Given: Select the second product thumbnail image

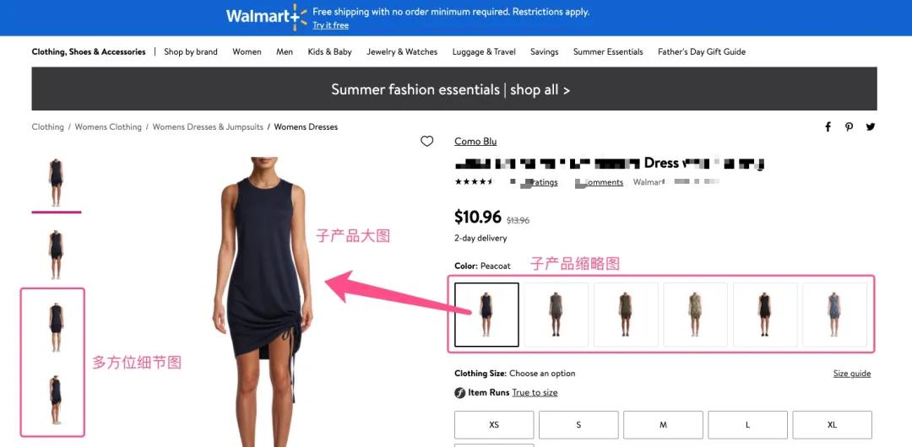Looking at the screenshot, I should [57, 254].
